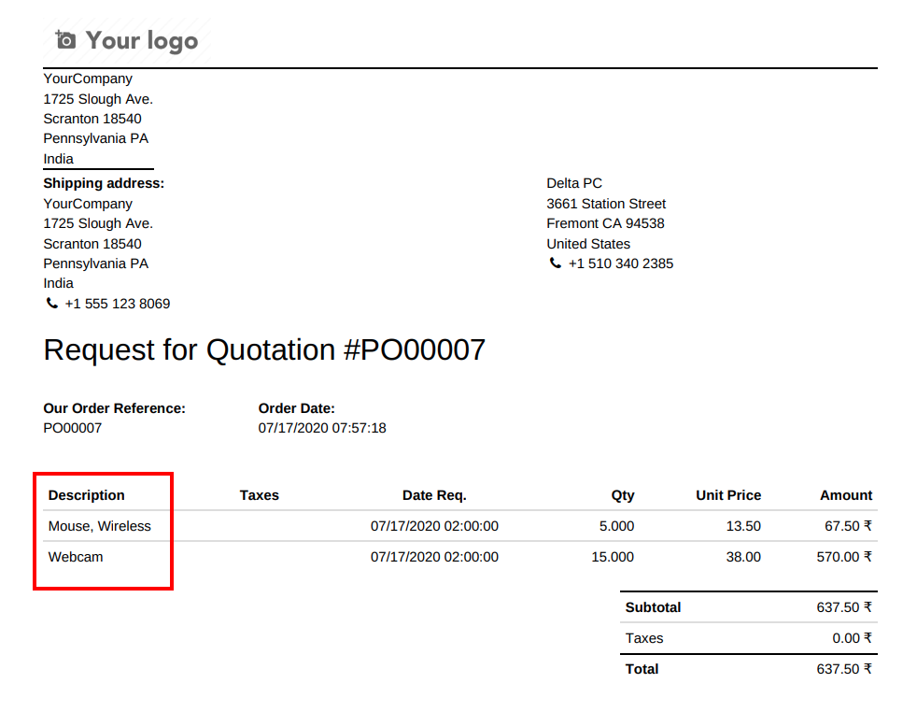Select the order date "07/17/2020 07:57:18"
Viewport: 917px width, 726px height.
[x=322, y=428]
